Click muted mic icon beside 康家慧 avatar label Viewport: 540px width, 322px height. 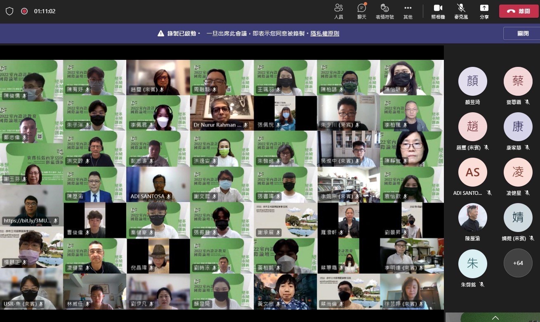tap(527, 147)
